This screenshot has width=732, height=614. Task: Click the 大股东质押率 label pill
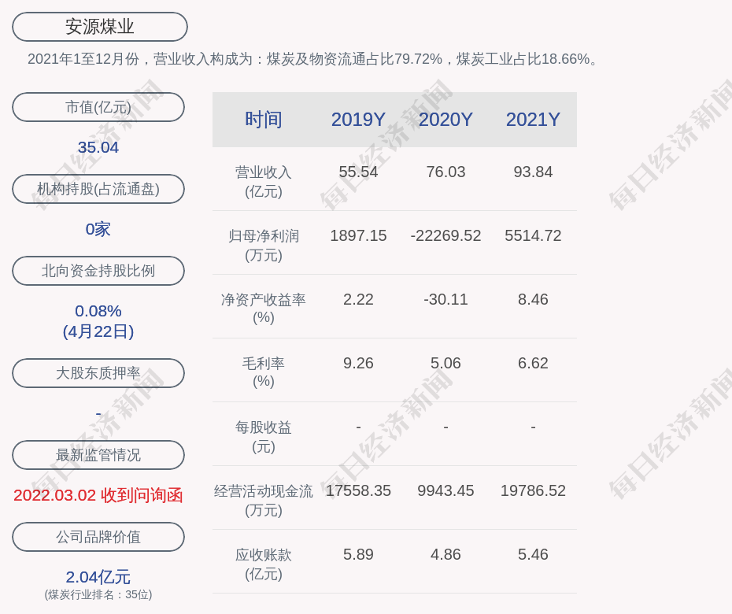pos(98,373)
